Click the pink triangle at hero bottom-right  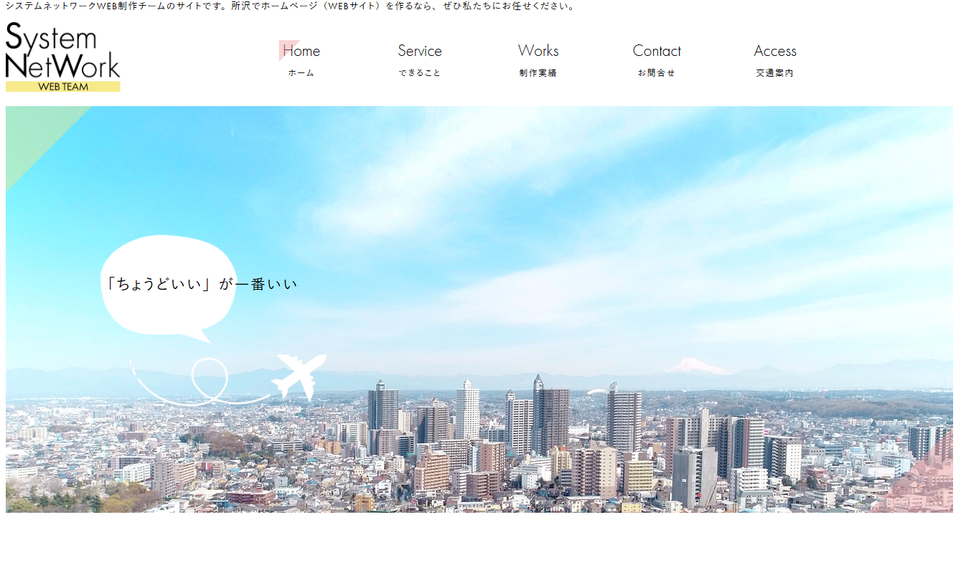pos(926,484)
